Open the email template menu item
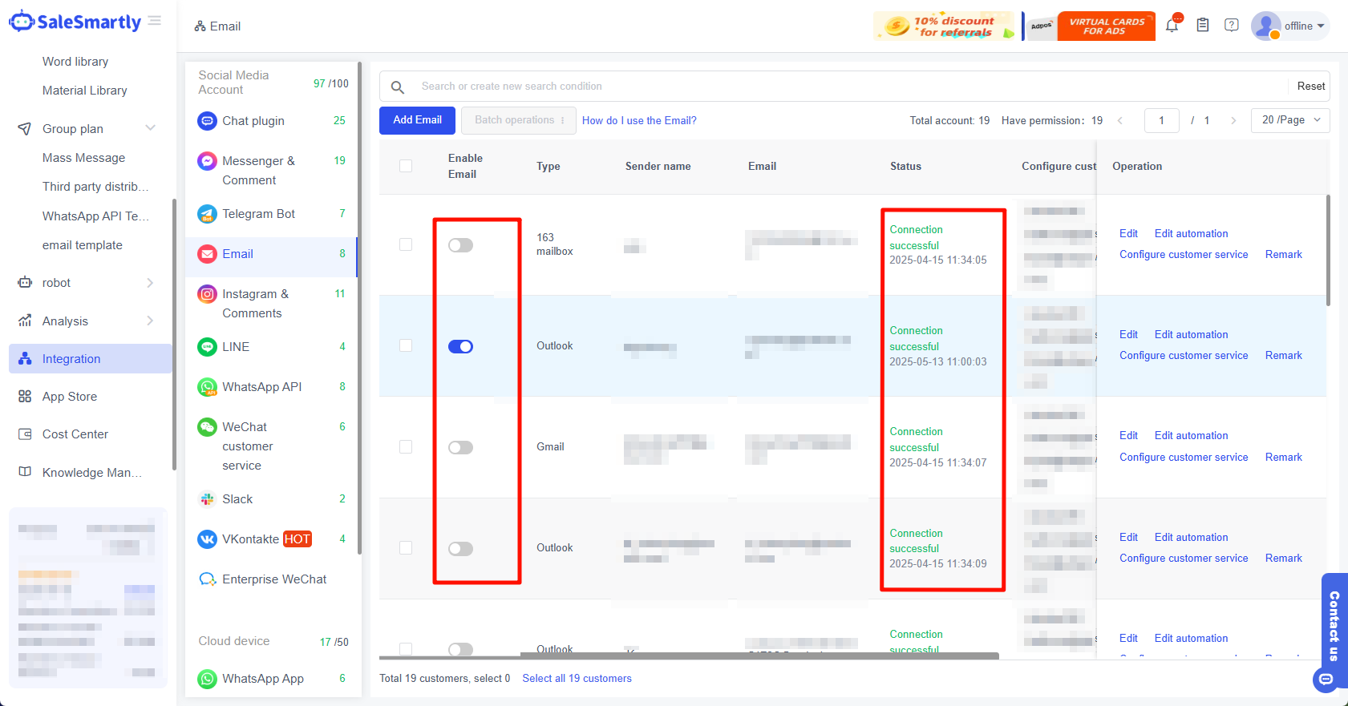Screen dimensions: 1348x706 (83, 245)
